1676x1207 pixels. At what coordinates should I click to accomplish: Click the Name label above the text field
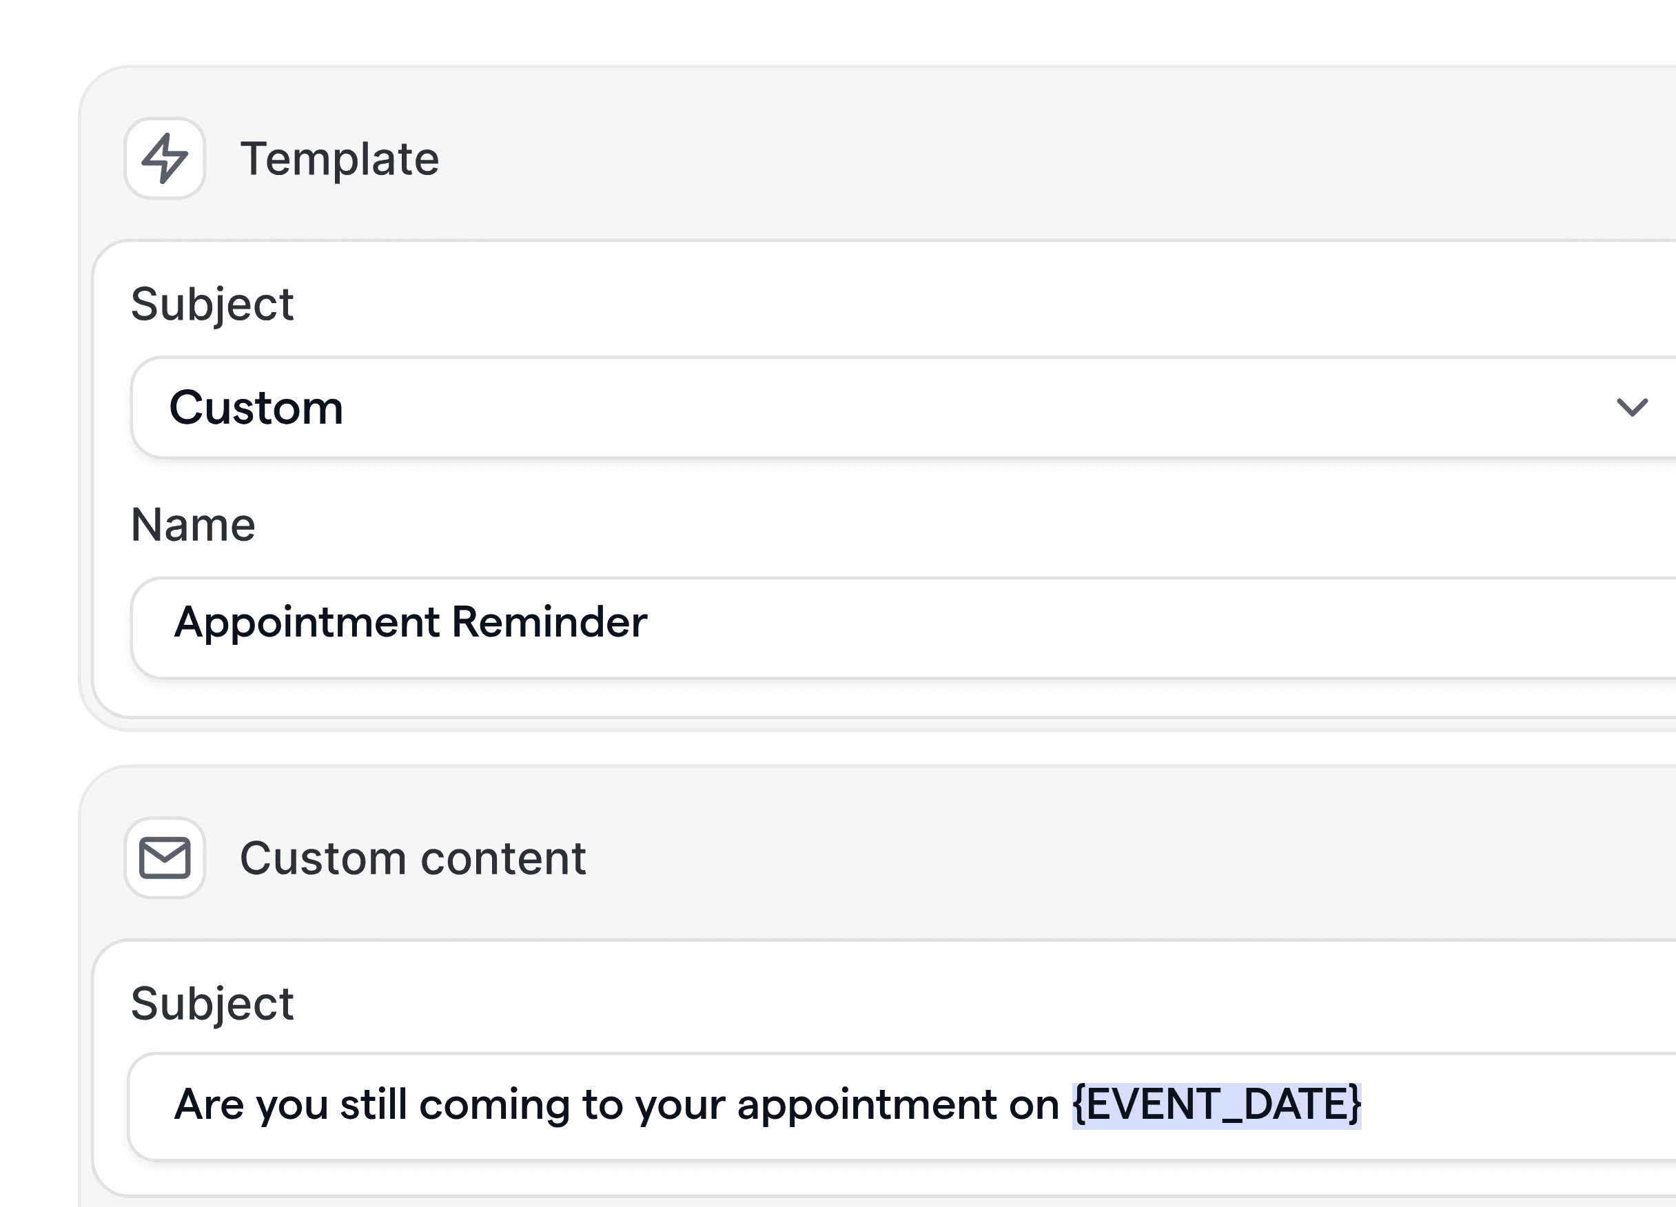(x=192, y=524)
